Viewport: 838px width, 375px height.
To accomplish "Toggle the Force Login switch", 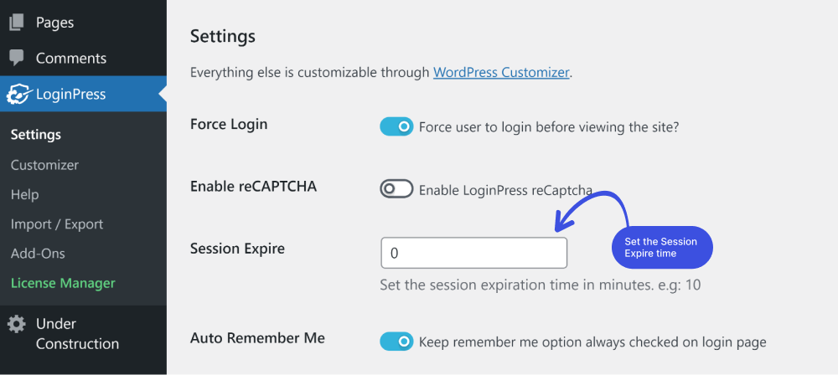I will (x=396, y=126).
